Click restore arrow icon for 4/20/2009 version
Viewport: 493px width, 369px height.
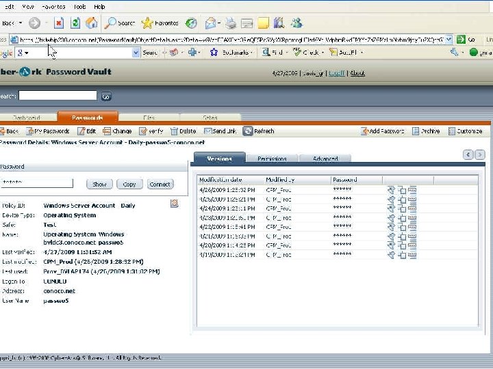click(391, 245)
